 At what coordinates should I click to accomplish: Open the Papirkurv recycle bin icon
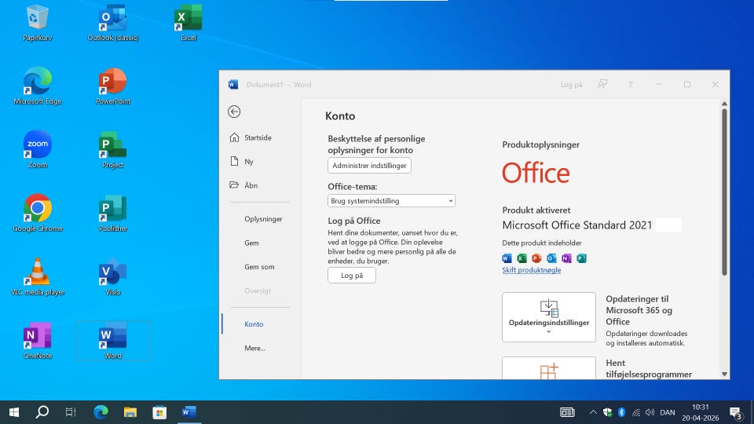point(38,23)
